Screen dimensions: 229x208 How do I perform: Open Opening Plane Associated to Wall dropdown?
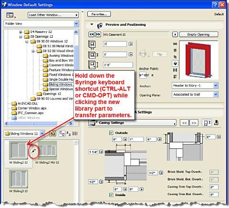[195, 94]
